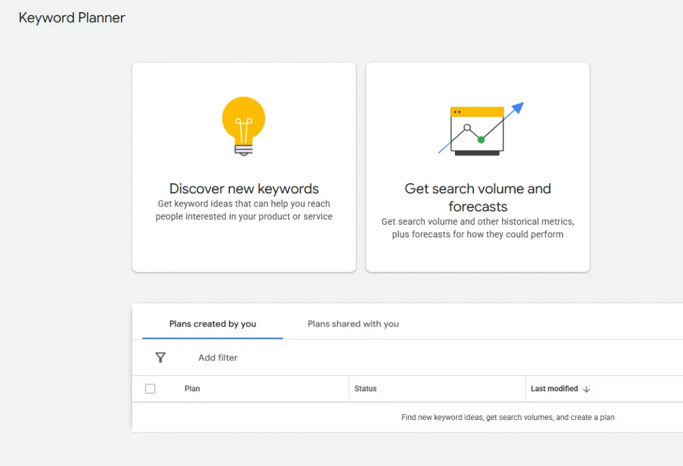Switch to Plans shared with you tab
This screenshot has width=683, height=466.
[353, 324]
